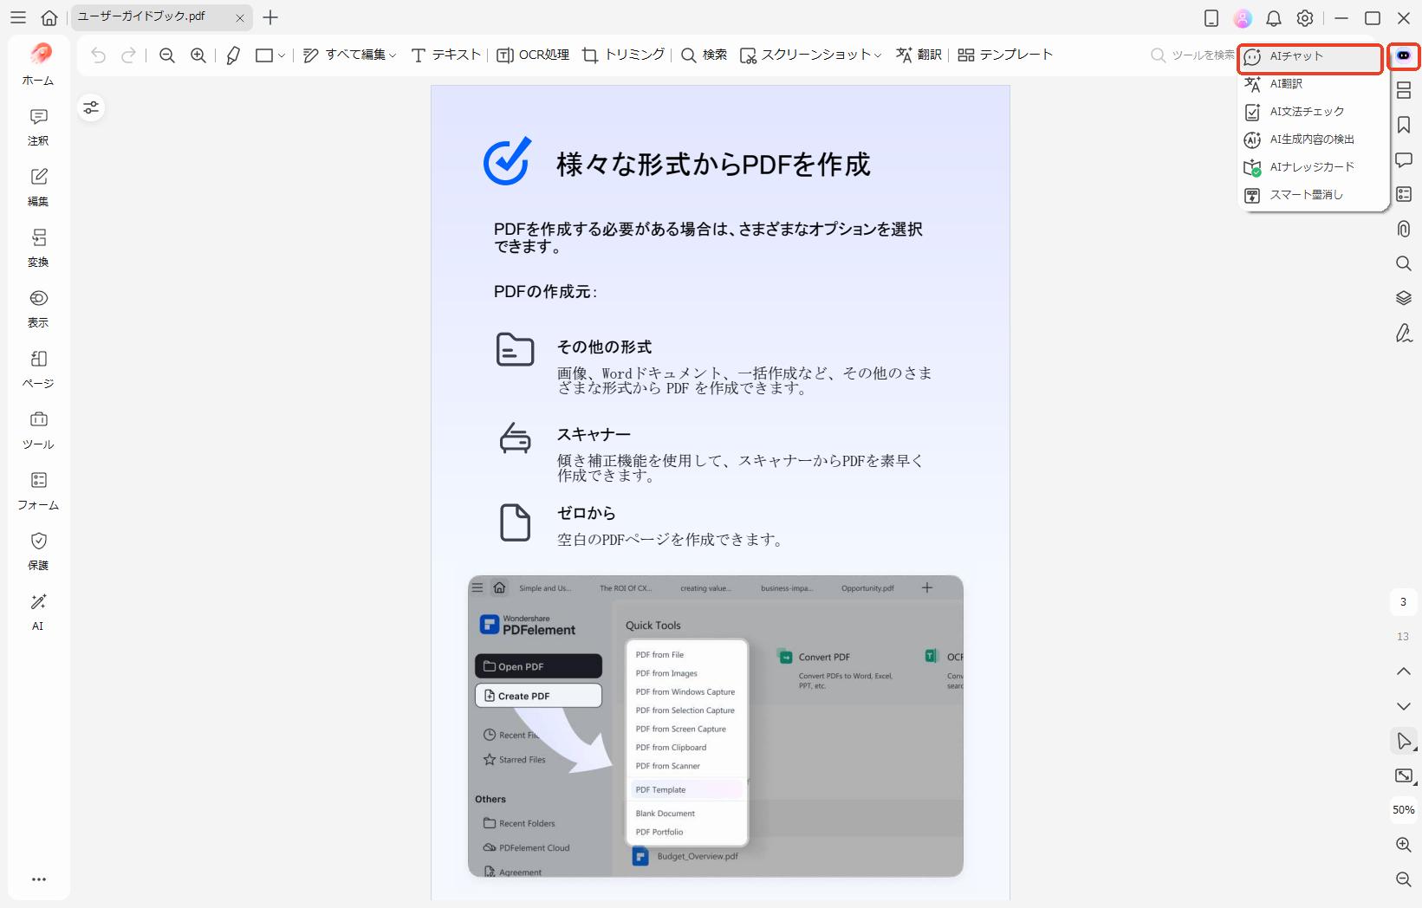
Task: Select the 注釈 annotation sidebar icon
Action: (37, 126)
